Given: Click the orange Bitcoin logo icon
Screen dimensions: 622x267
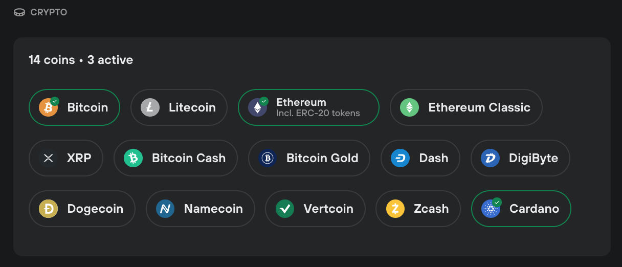Looking at the screenshot, I should tap(48, 107).
